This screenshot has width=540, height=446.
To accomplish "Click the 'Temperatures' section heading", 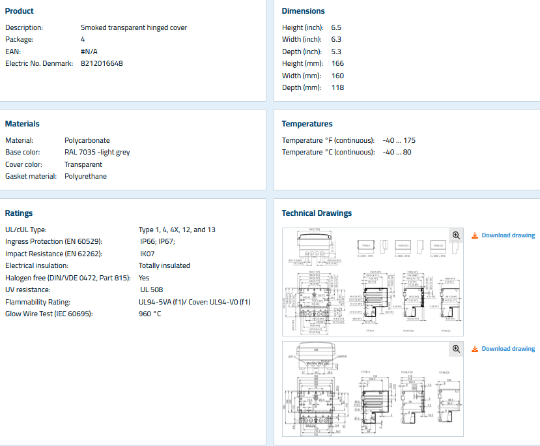I will tap(307, 124).
